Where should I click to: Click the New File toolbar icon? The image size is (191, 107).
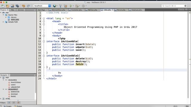3,6
